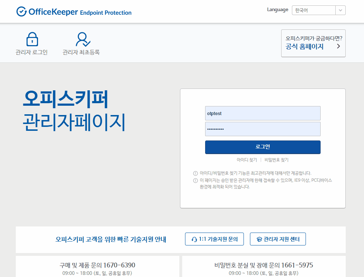Click the user-check icon above 관리자 최초등록
Image resolution: width=364 pixels, height=277 pixels.
click(82, 39)
